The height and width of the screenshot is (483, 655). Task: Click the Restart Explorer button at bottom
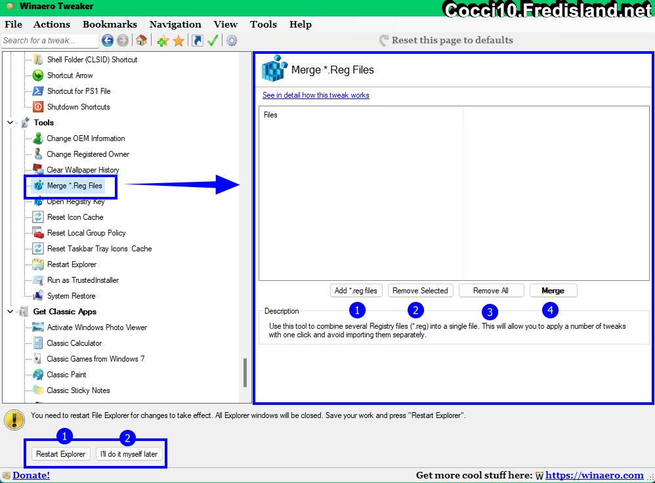[60, 453]
